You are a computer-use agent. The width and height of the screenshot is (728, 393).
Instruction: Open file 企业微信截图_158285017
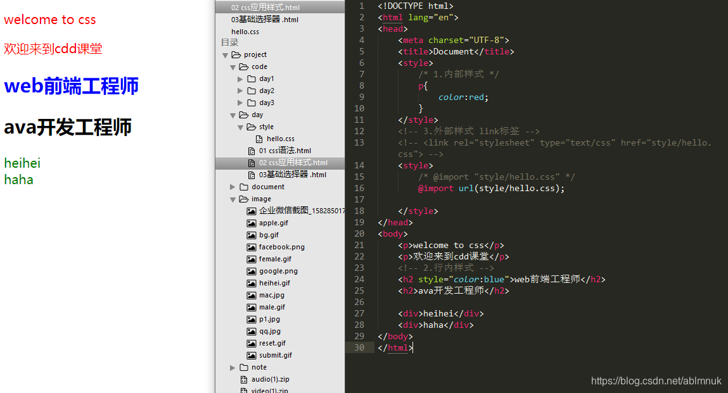302,211
